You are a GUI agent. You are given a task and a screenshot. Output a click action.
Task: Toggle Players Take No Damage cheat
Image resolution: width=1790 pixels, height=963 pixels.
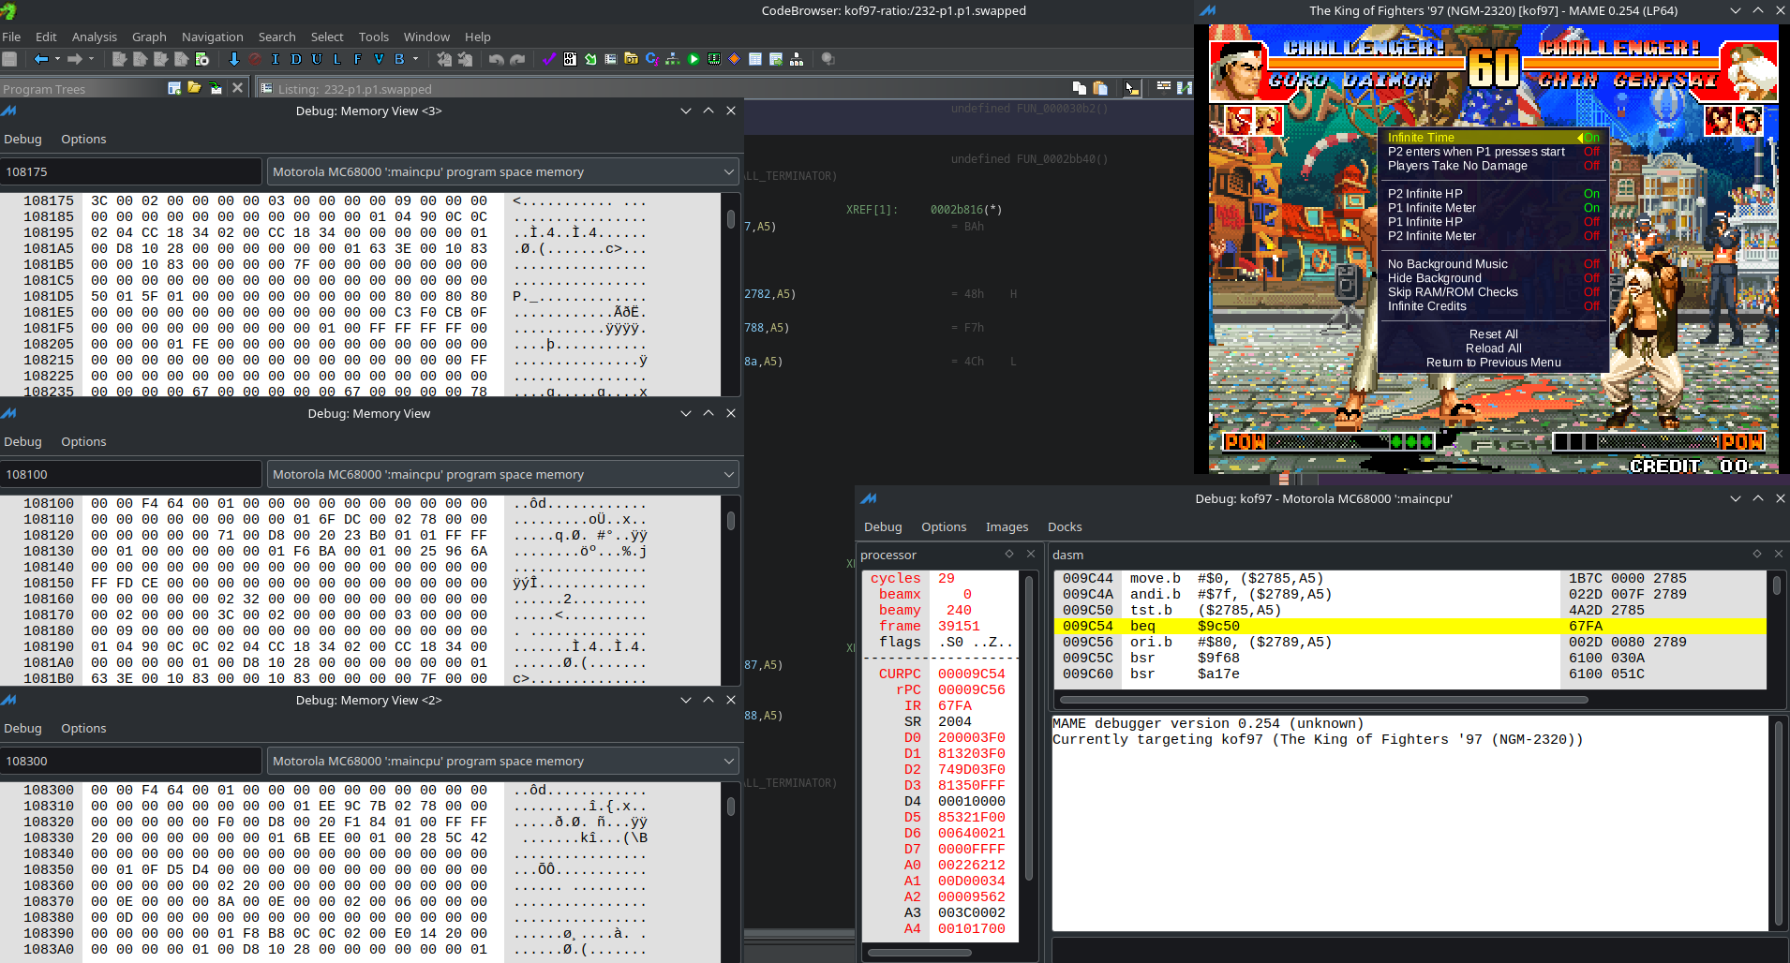click(1493, 166)
